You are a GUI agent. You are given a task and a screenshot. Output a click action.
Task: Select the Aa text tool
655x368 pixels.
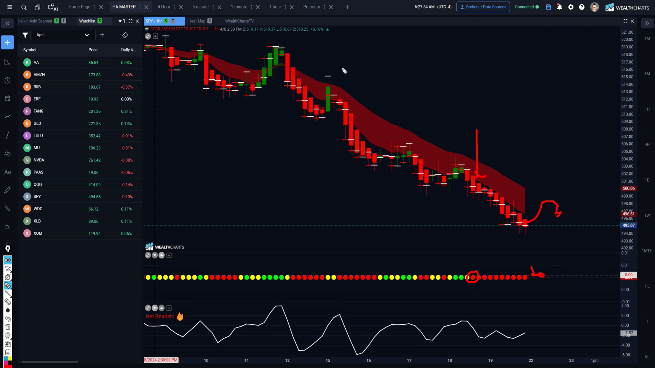coord(7,172)
